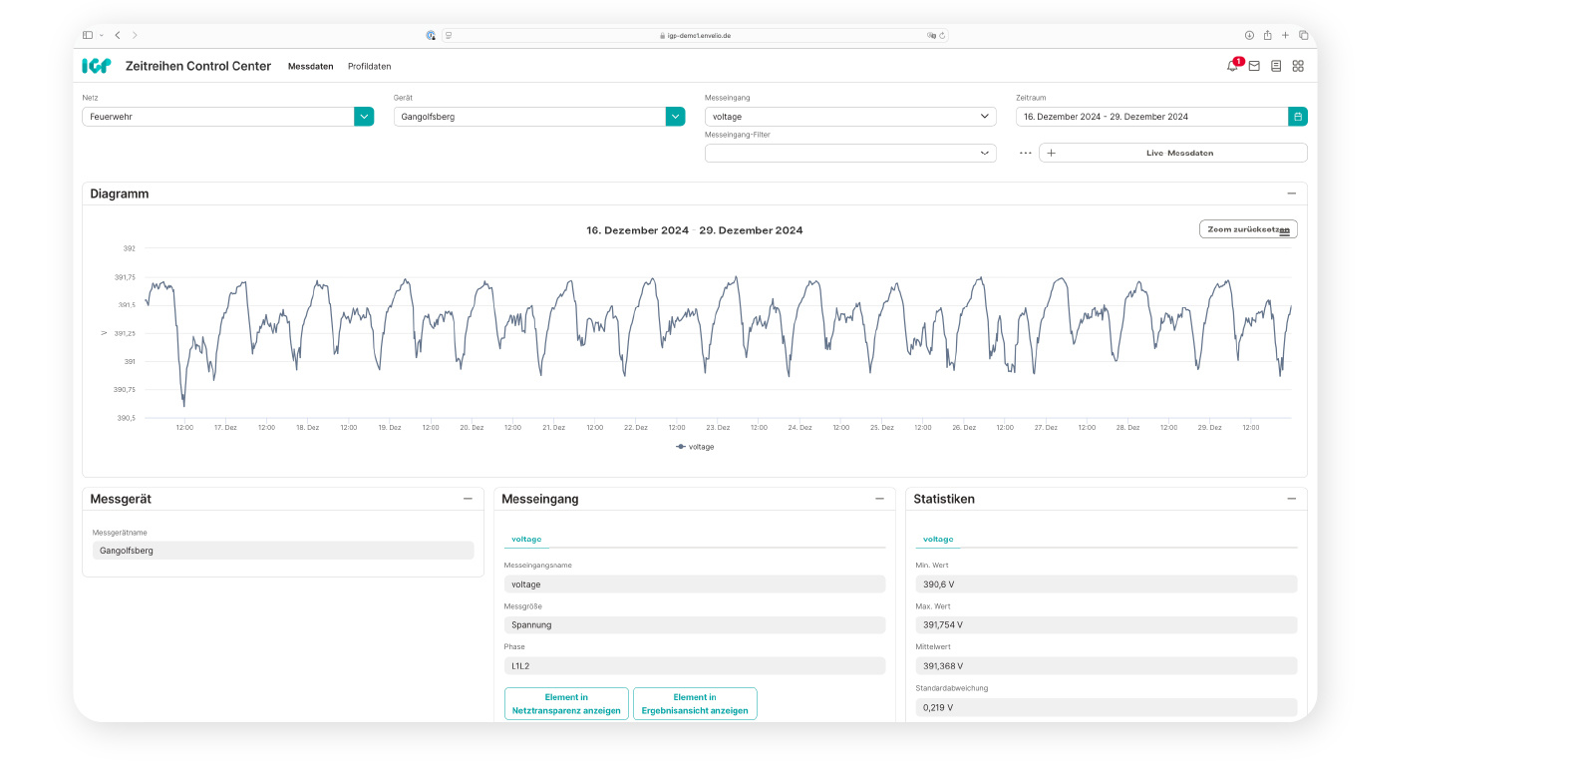This screenshot has height=772, width=1595.
Task: Click the Max. Wert value 391,754 V
Action: [x=1107, y=625]
